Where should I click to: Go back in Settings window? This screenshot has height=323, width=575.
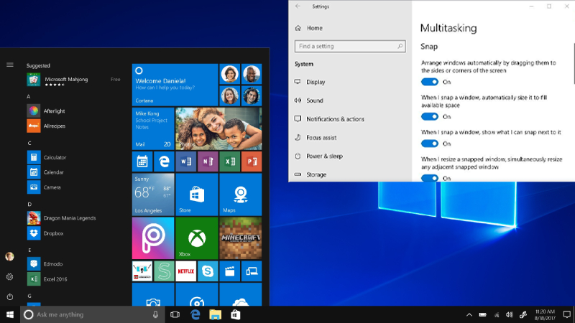point(298,6)
